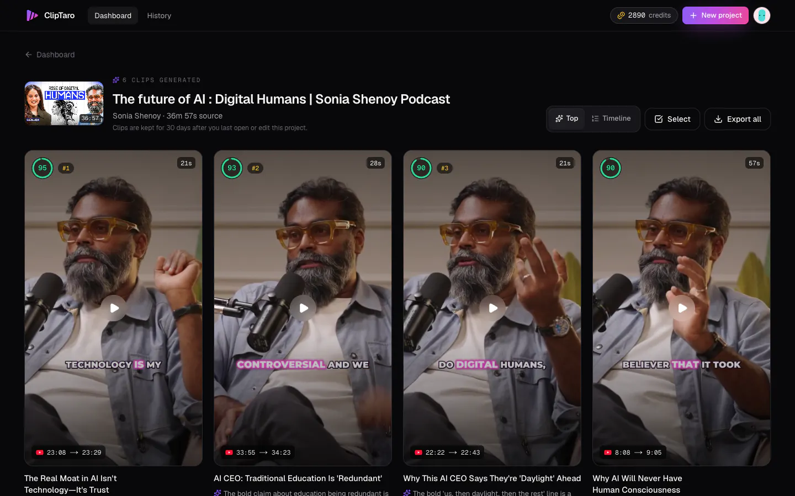The image size is (795, 496).
Task: Click the #3 rank badge
Action: click(445, 168)
